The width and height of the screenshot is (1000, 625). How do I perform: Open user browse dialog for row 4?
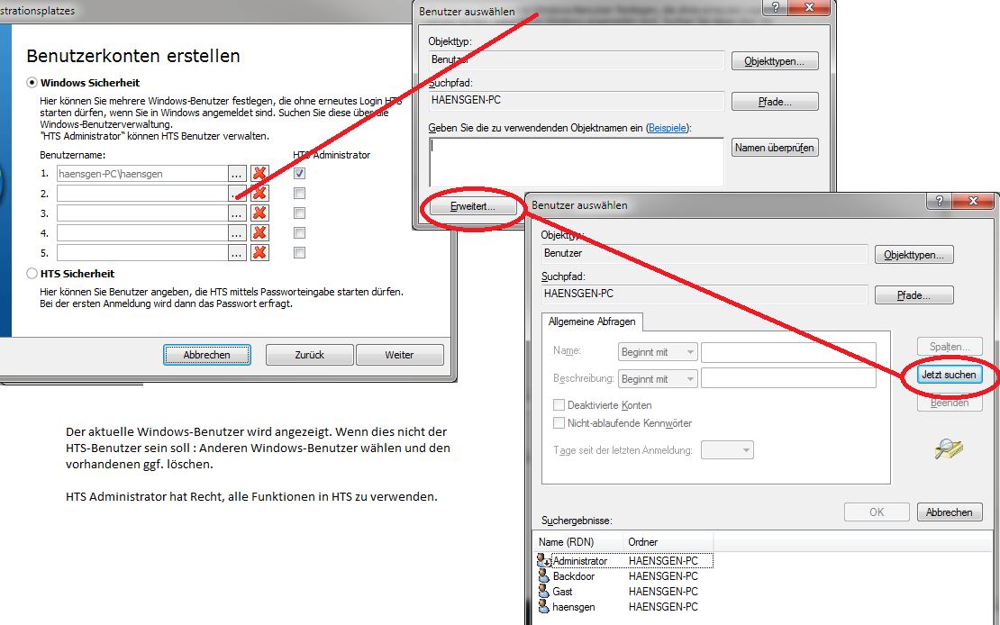pyautogui.click(x=237, y=233)
